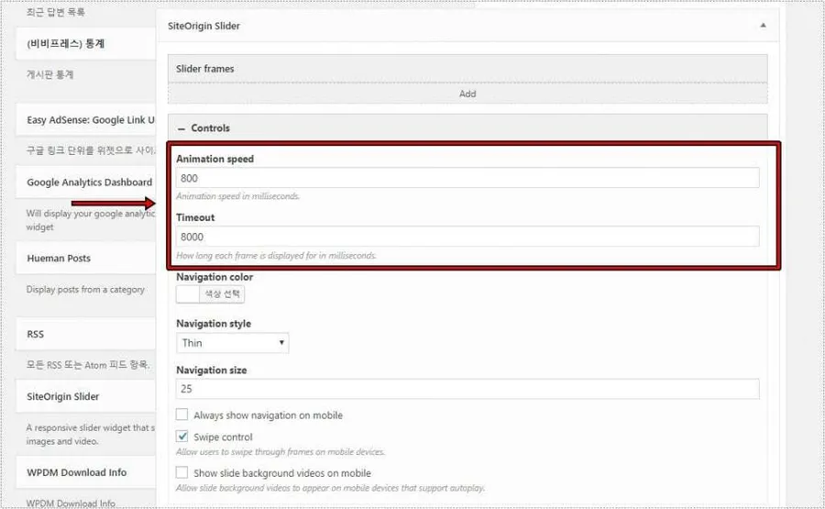Enable Always show navigation on mobile
This screenshot has height=509, width=825.
pos(182,415)
